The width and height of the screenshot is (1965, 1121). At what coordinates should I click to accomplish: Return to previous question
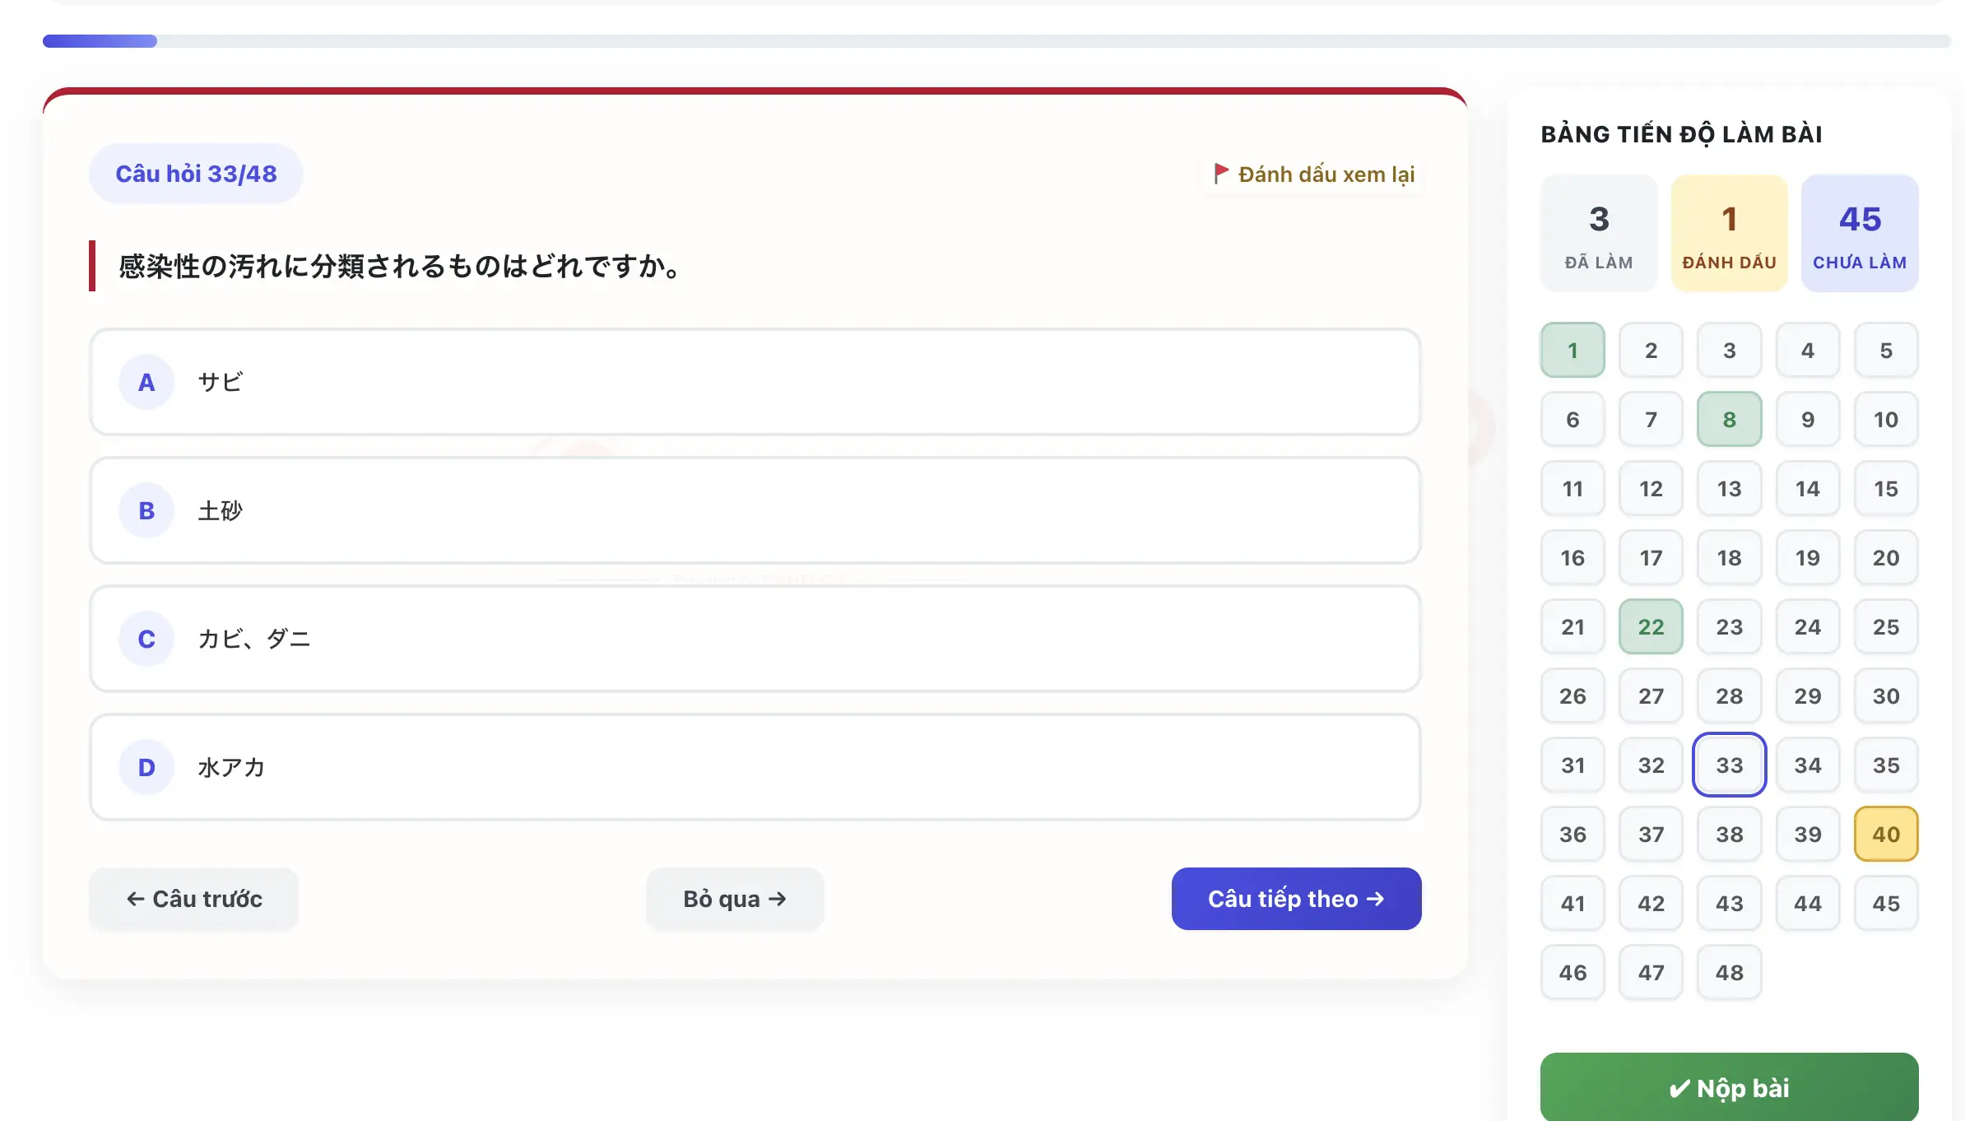click(x=194, y=899)
